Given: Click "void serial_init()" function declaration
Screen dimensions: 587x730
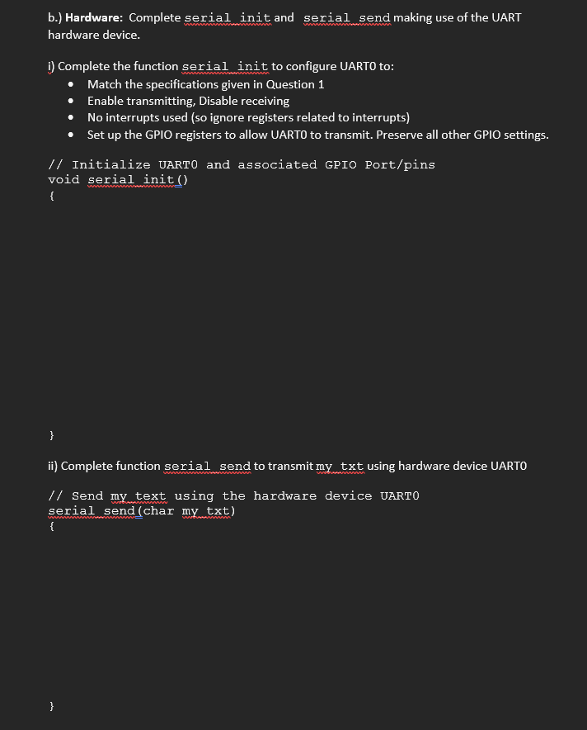Looking at the screenshot, I should click(x=118, y=180).
